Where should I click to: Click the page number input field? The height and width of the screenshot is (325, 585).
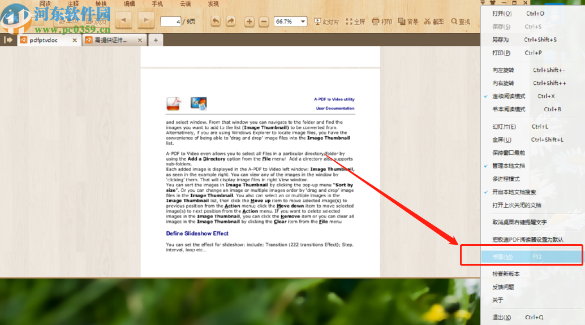[x=170, y=21]
